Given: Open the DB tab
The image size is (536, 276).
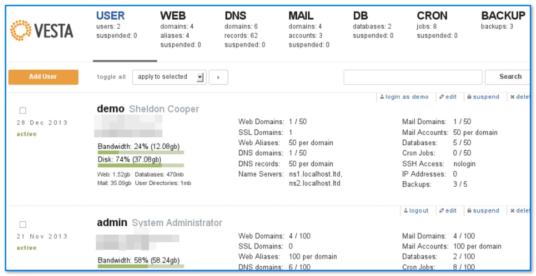Looking at the screenshot, I should point(360,16).
